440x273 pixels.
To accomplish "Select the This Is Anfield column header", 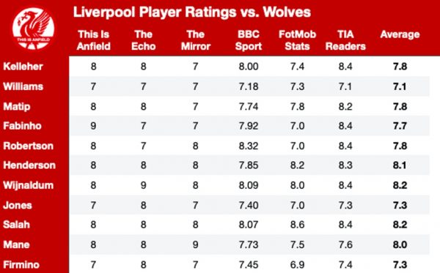I will coord(93,40).
